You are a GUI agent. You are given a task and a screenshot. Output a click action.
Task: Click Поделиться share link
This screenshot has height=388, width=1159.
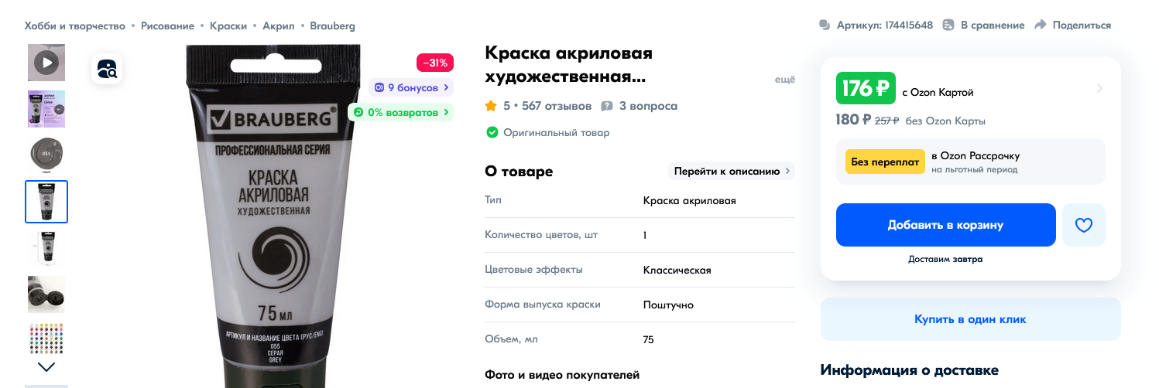[1082, 26]
